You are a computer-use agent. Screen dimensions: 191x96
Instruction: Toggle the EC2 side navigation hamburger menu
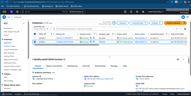pyautogui.click(x=4, y=17)
